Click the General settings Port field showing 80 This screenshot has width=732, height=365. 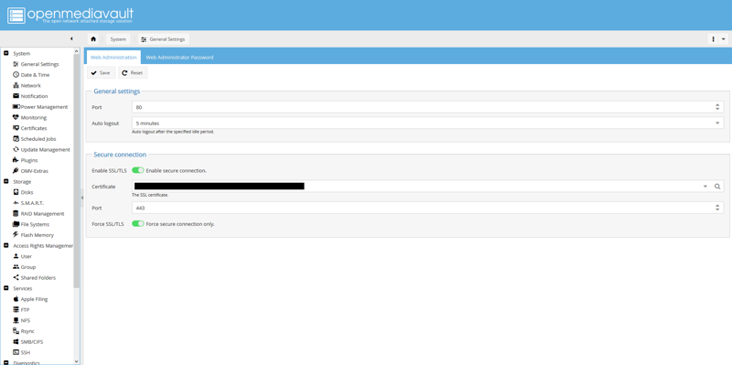point(427,107)
